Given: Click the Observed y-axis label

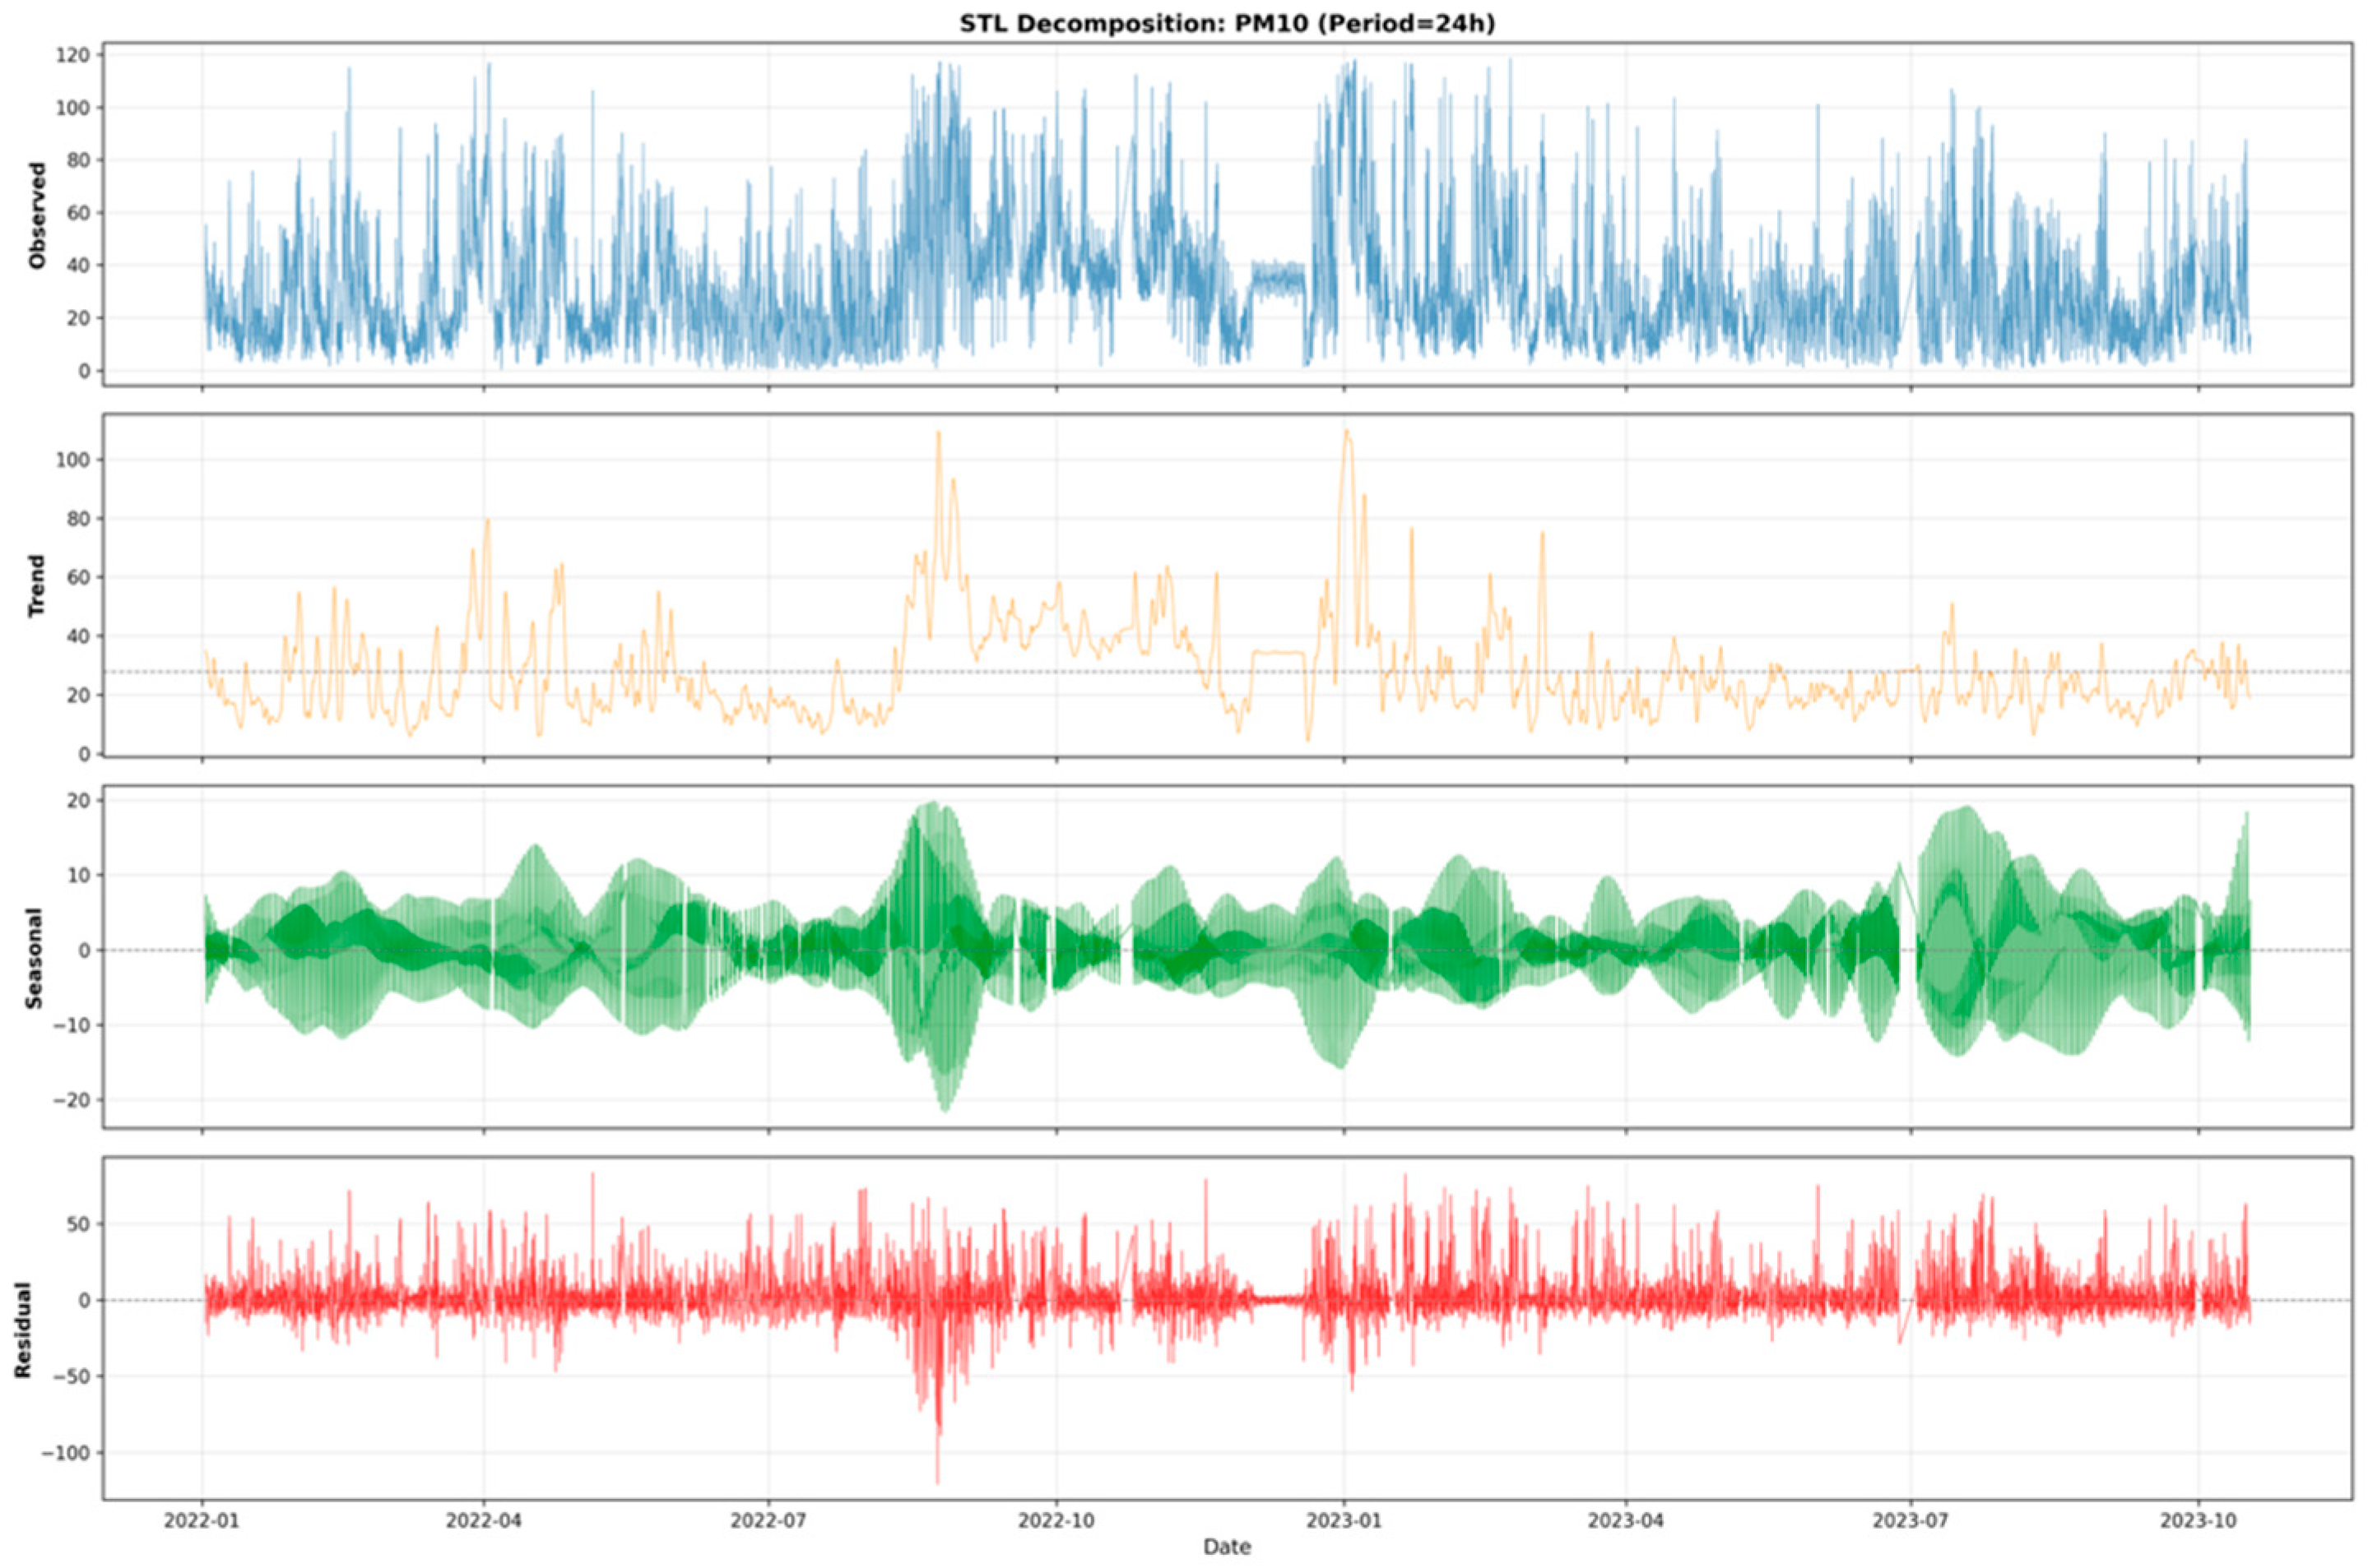Looking at the screenshot, I should pyautogui.click(x=38, y=215).
